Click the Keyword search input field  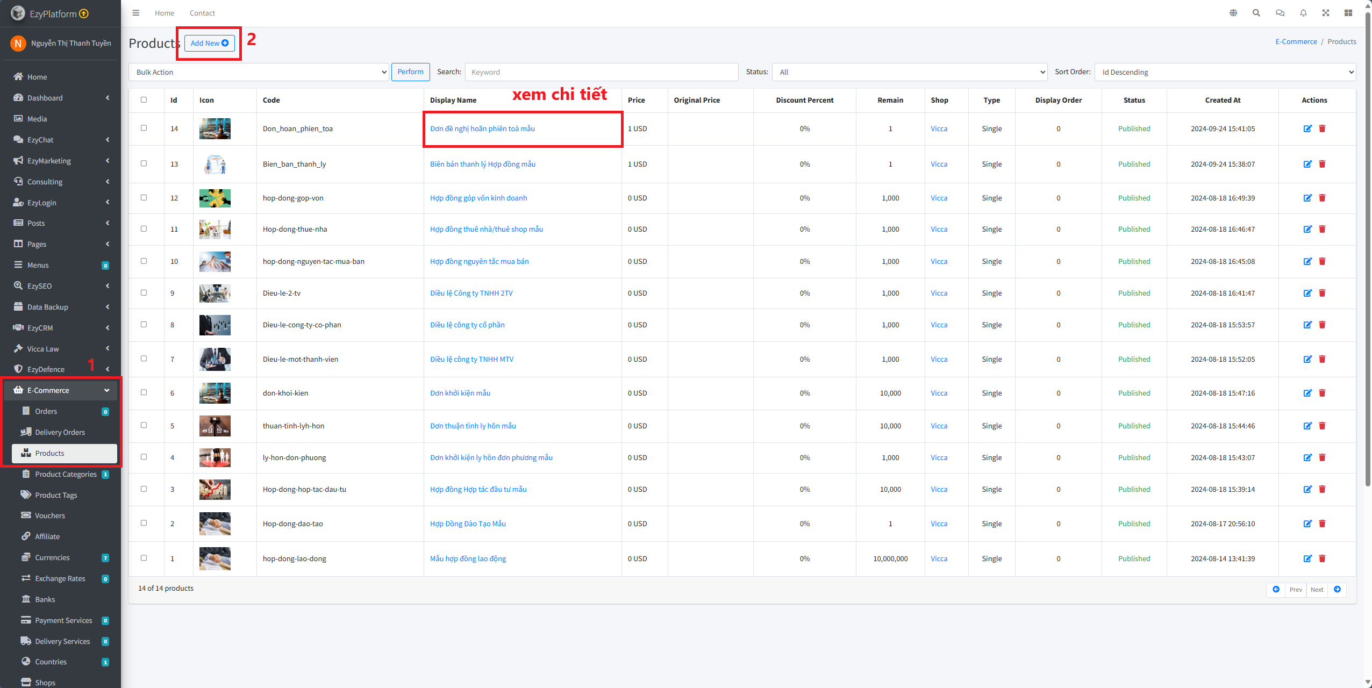click(601, 72)
